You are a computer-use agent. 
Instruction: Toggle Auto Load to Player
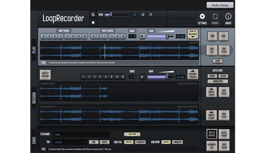pyautogui.click(x=193, y=74)
